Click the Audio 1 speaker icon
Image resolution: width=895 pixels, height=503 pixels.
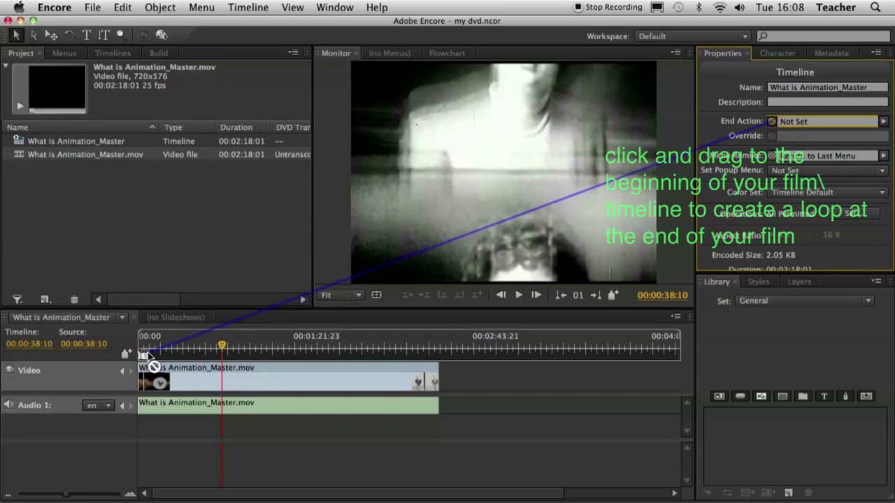tap(9, 404)
